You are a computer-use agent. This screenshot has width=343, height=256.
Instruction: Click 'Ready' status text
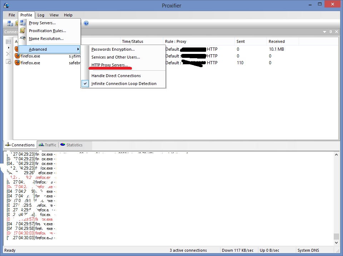[10, 250]
